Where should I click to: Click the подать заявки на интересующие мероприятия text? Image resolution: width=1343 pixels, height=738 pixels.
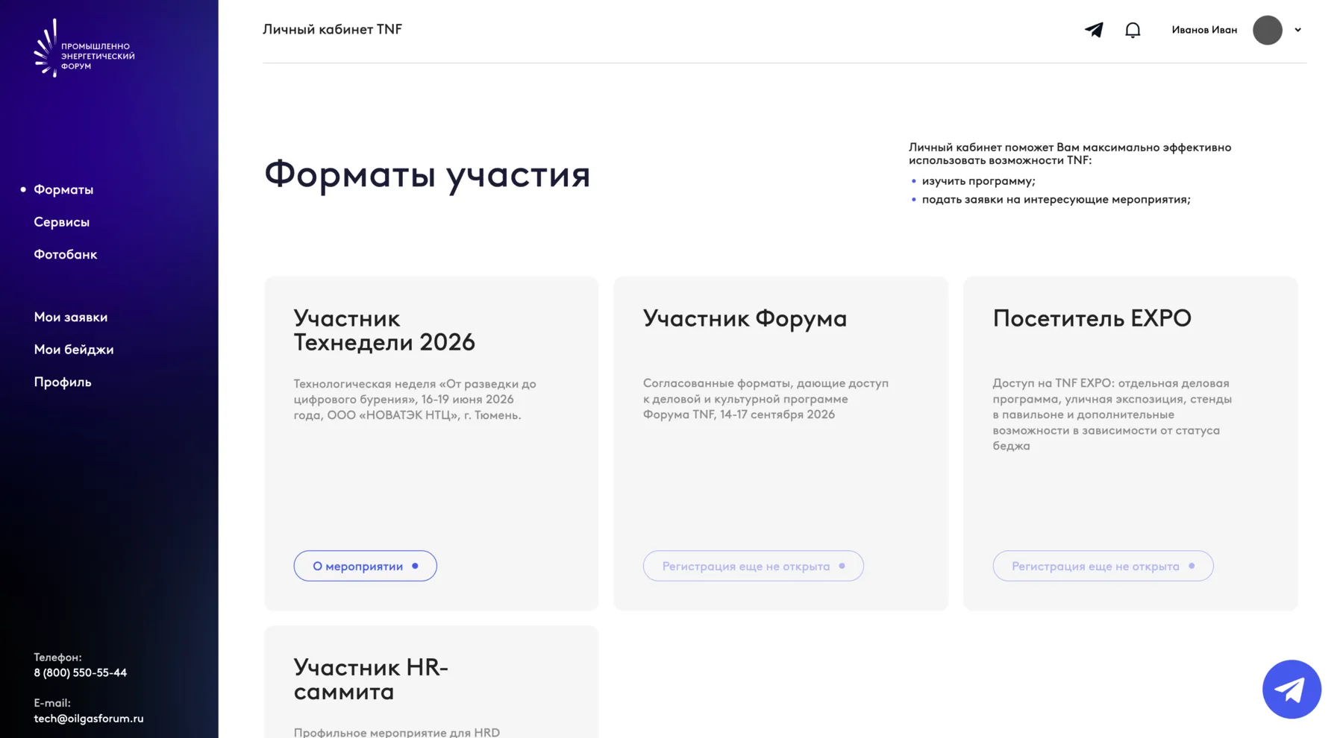1056,200
